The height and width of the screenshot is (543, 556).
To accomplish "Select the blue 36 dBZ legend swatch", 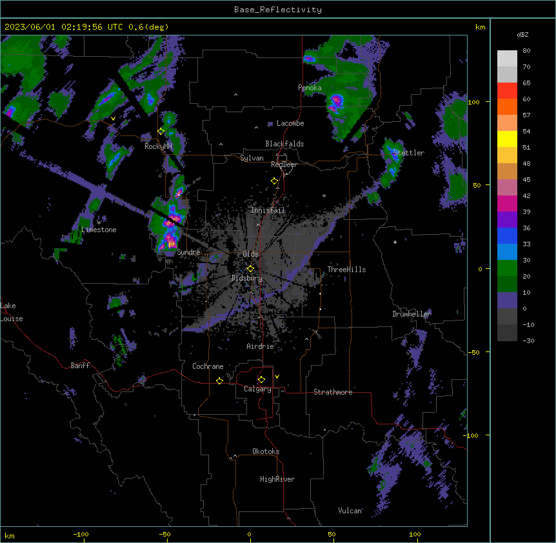I will pos(507,235).
